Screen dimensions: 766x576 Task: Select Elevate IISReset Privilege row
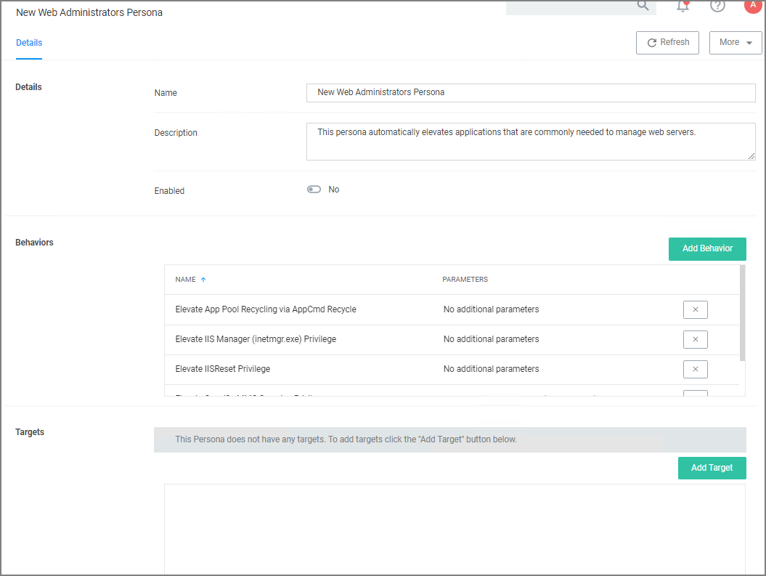(x=223, y=369)
